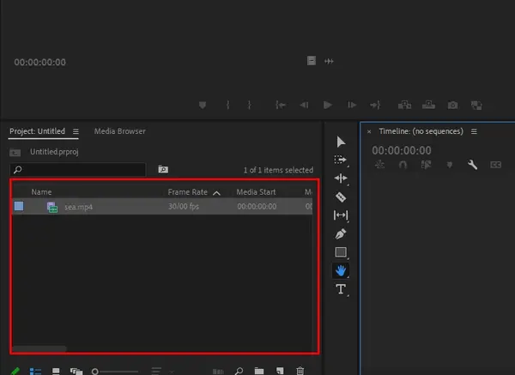Click the Mark Out button
Image resolution: width=515 pixels, height=375 pixels.
(249, 105)
